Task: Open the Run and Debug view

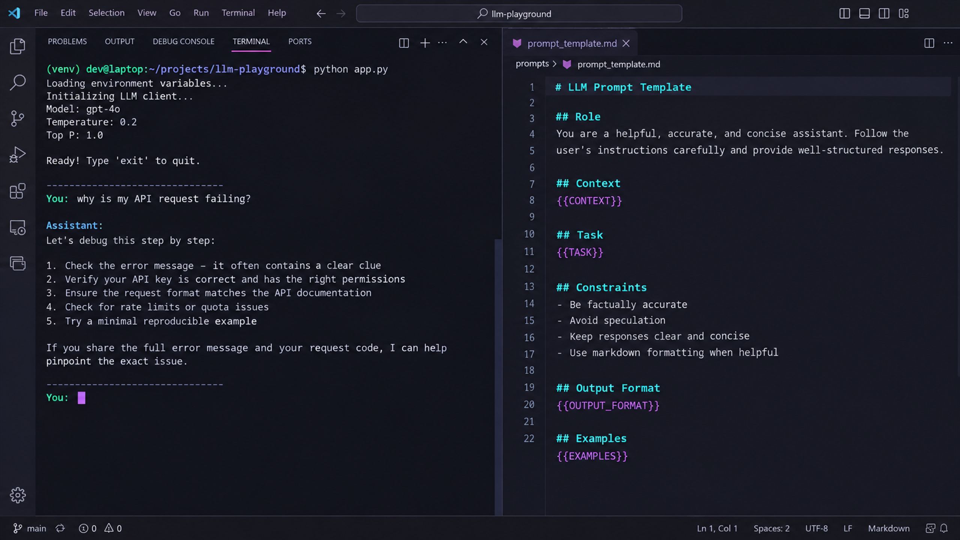Action: click(17, 154)
